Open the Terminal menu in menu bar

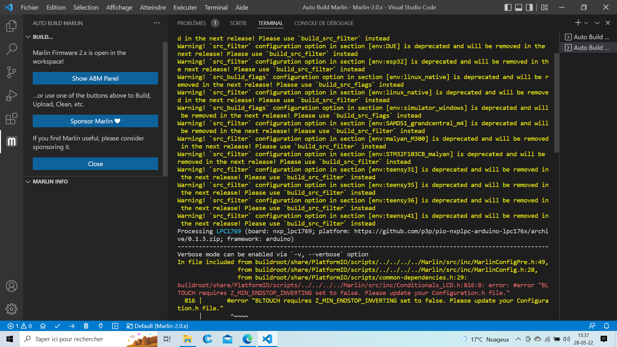pyautogui.click(x=216, y=7)
